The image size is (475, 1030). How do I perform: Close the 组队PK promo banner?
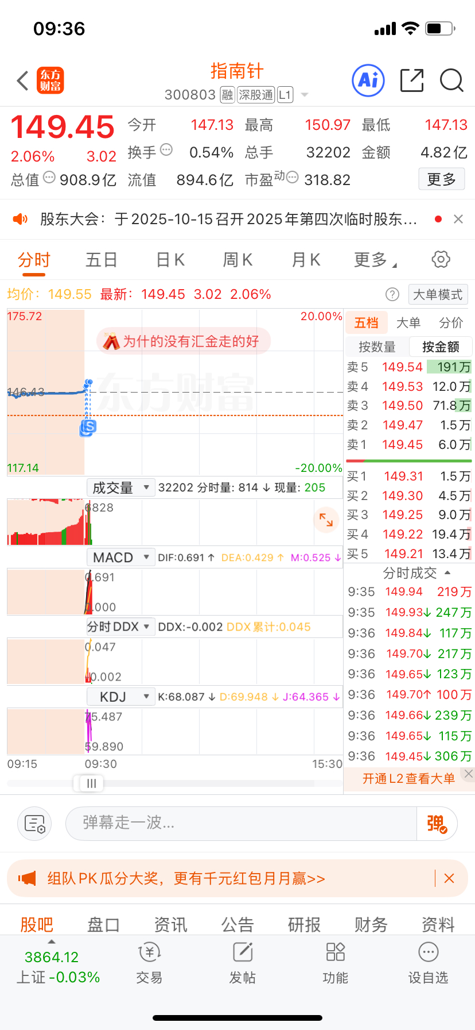[449, 878]
